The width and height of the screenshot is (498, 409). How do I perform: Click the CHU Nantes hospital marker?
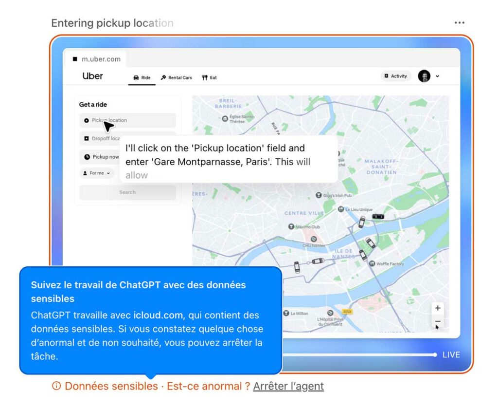[314, 239]
